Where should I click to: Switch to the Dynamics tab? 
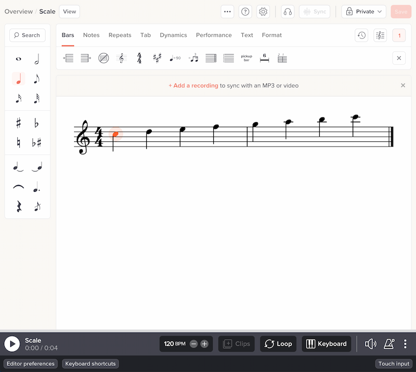point(173,35)
